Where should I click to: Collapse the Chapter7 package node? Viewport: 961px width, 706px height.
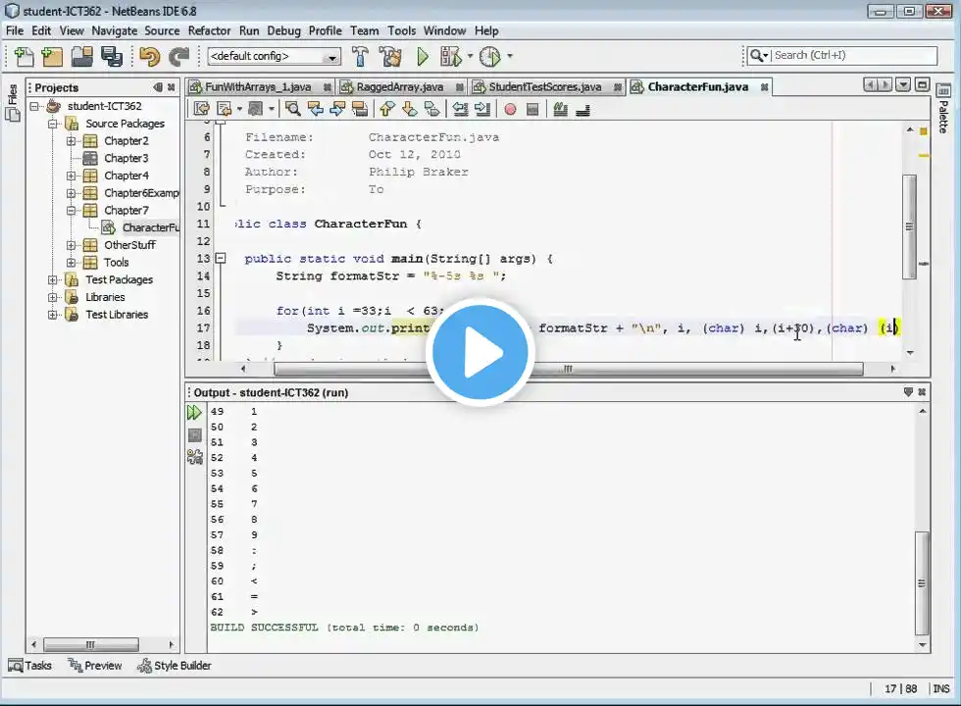point(72,211)
